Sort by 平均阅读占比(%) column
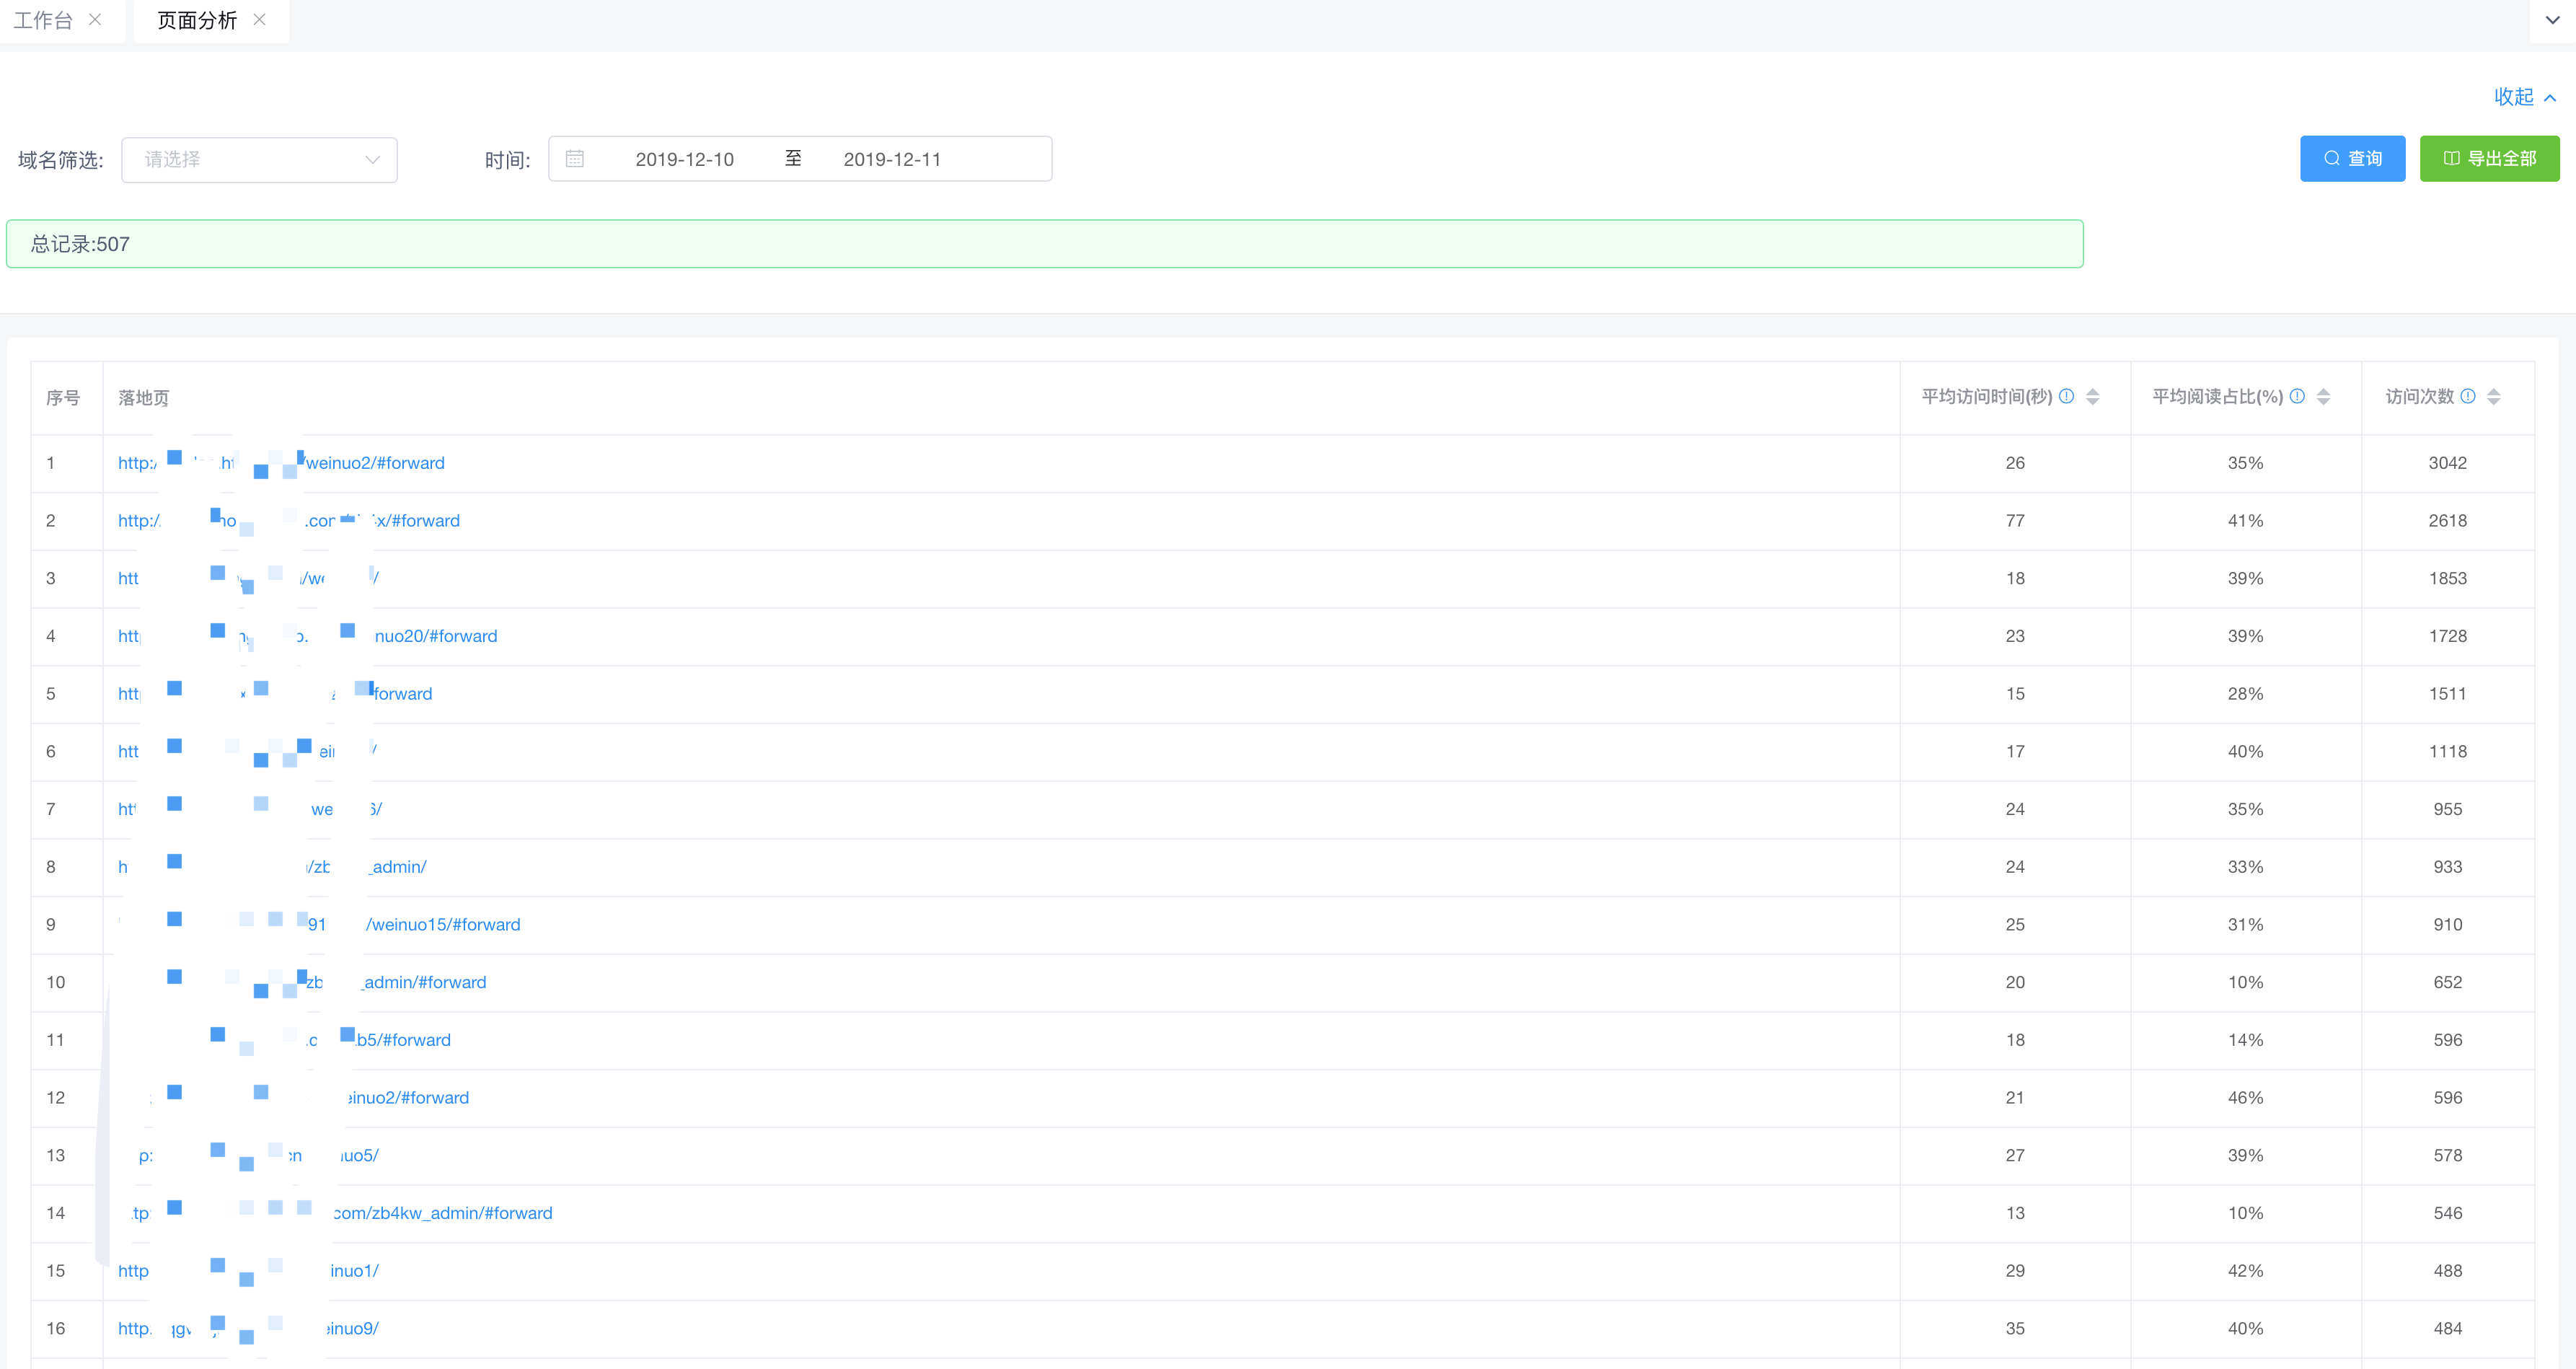This screenshot has height=1369, width=2576. point(2323,397)
